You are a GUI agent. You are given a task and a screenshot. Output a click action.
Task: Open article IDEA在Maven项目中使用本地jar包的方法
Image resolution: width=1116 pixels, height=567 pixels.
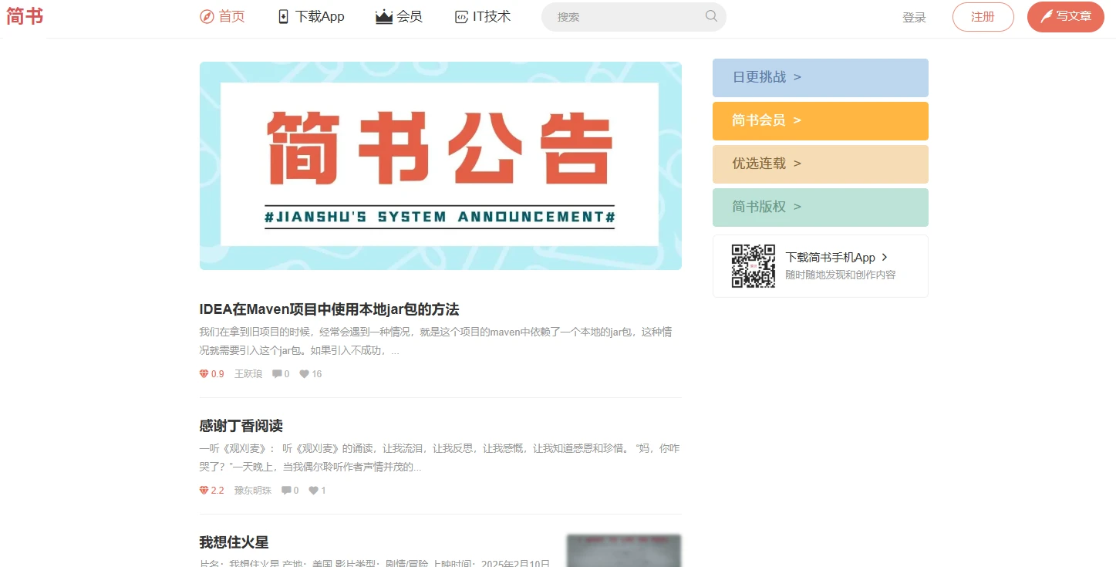329,309
